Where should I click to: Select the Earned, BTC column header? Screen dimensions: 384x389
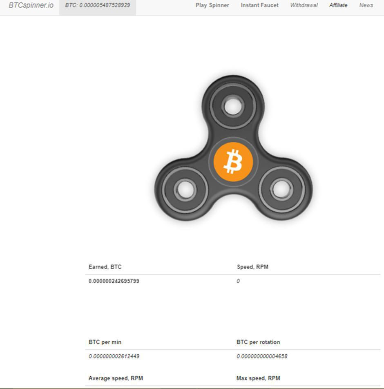click(x=105, y=267)
